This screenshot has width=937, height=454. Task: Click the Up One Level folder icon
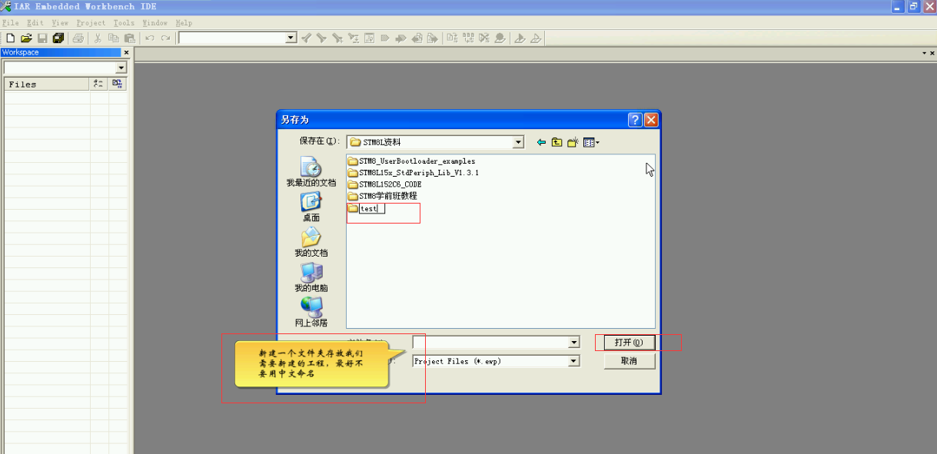point(557,142)
